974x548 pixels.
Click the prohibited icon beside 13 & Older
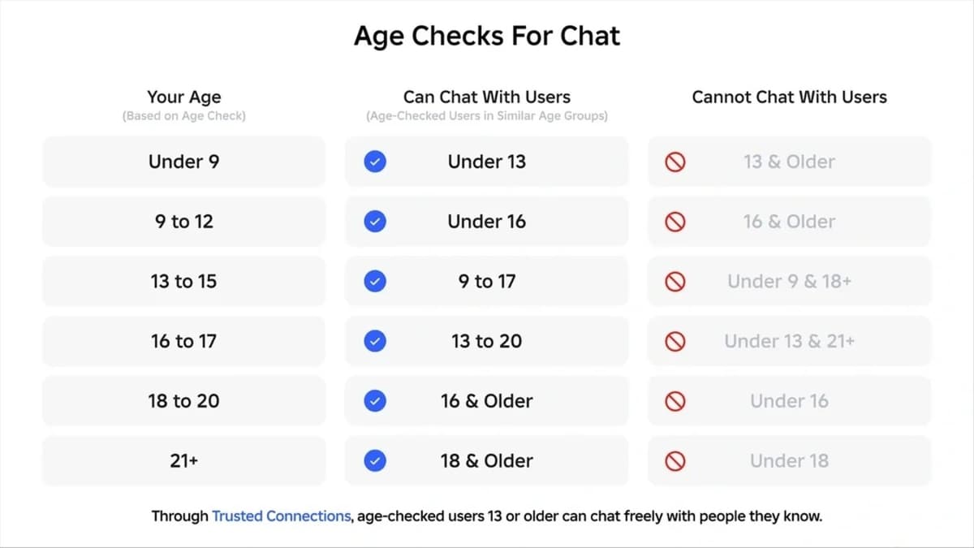675,162
